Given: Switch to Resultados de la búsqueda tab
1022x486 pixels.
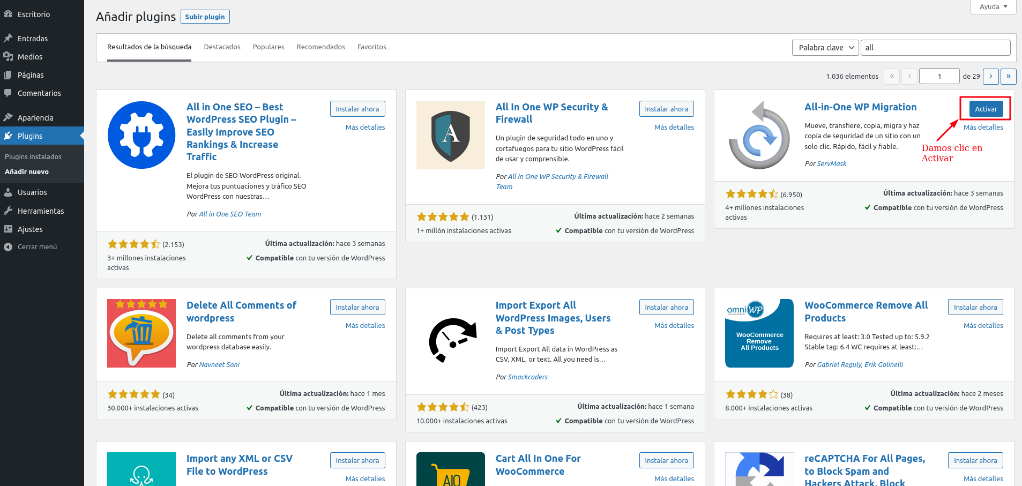Looking at the screenshot, I should (x=149, y=47).
